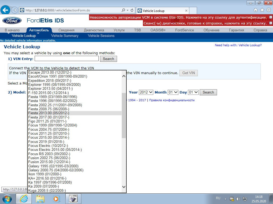Close the VCM authorization error notification

coord(271,17)
